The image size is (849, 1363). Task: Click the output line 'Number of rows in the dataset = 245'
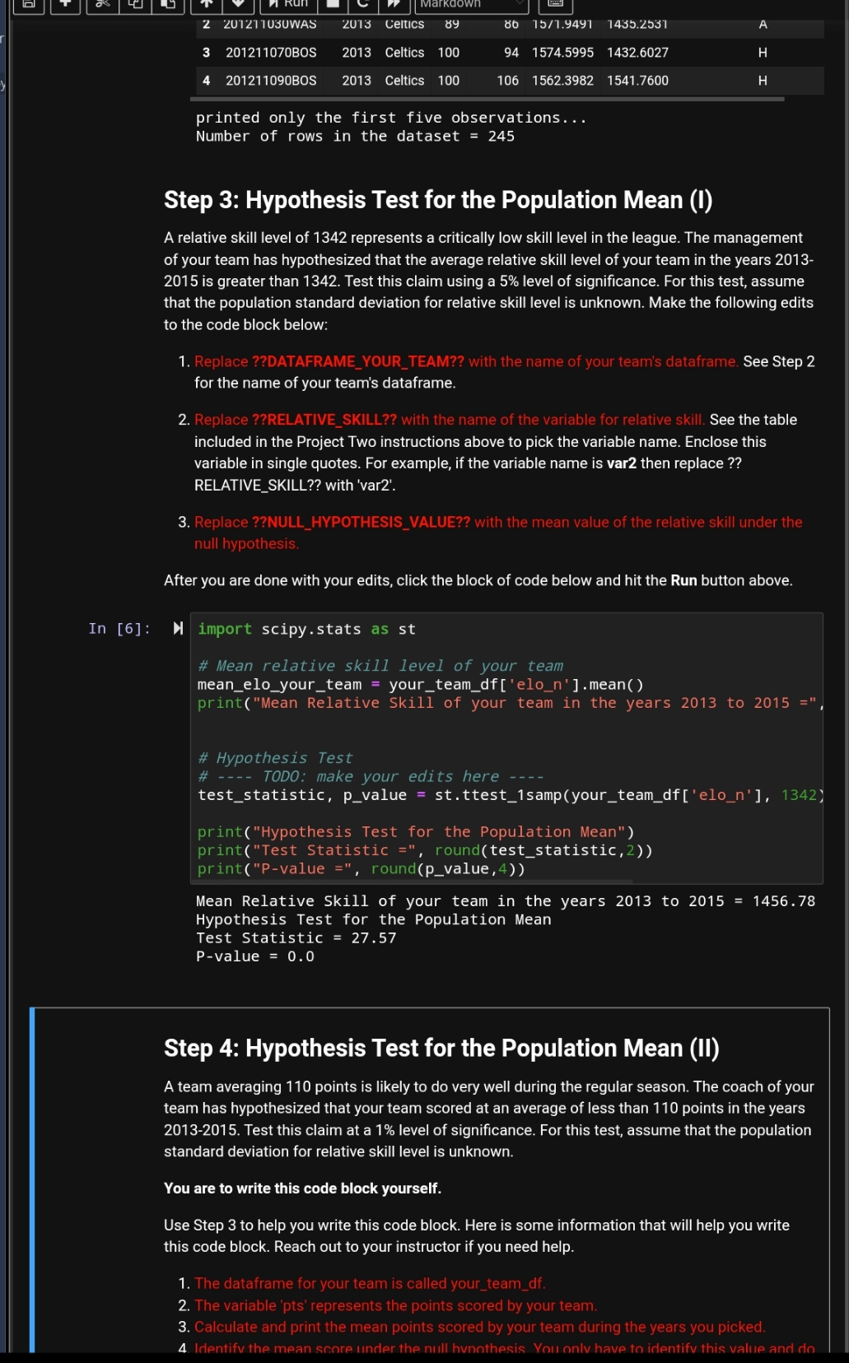tap(355, 137)
